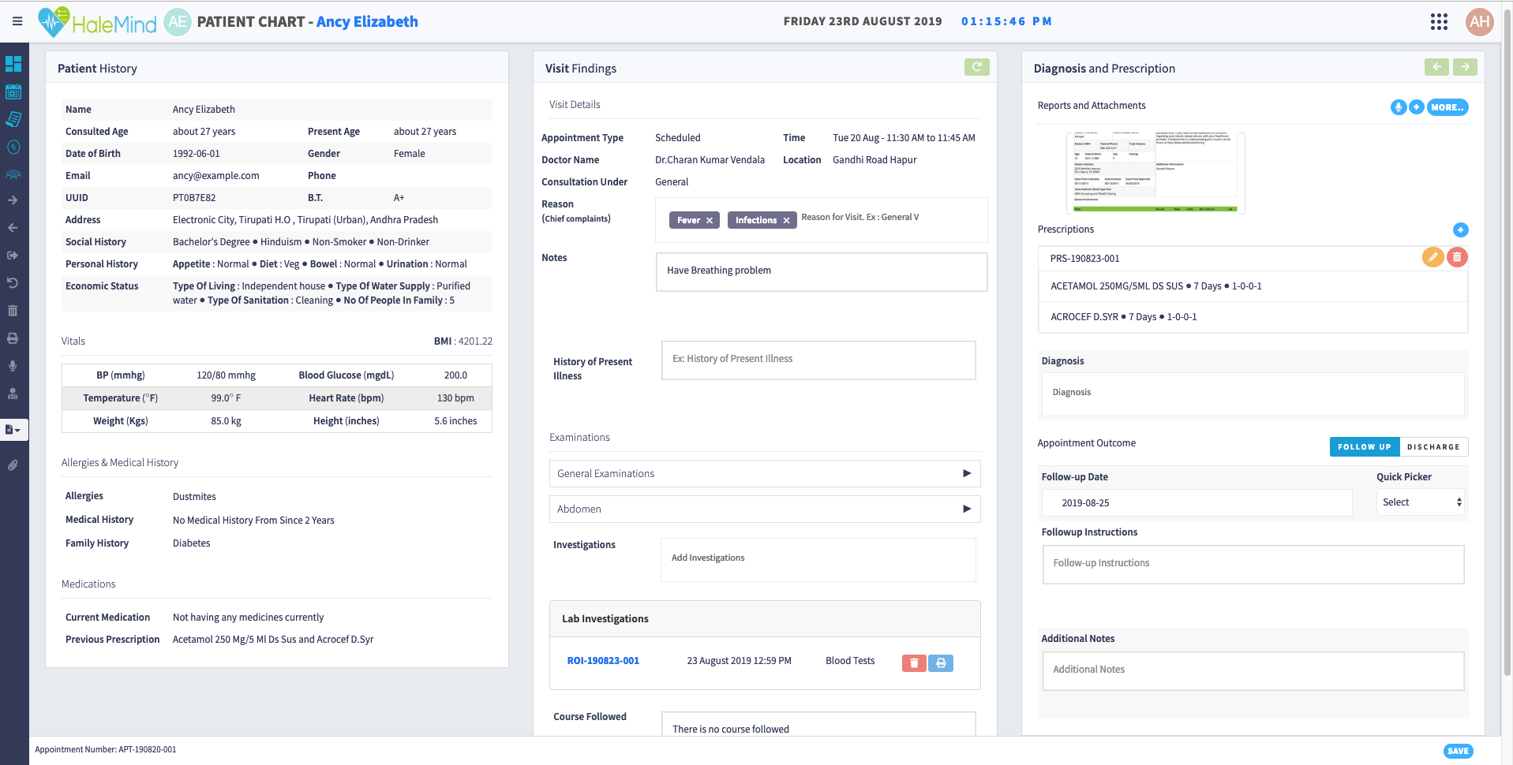Image resolution: width=1513 pixels, height=765 pixels.
Task: Click the Diagnosis input field
Action: click(1253, 394)
